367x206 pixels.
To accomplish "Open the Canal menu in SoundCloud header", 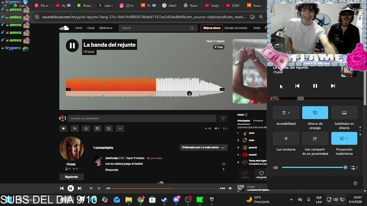I will point(91,28).
